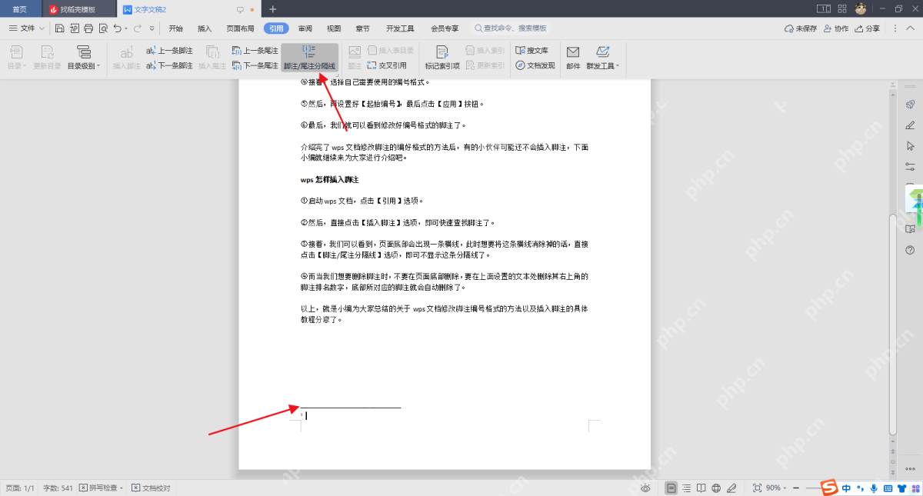Open the app grid icon in title bar
Image resolution: width=923 pixels, height=496 pixels.
click(843, 9)
